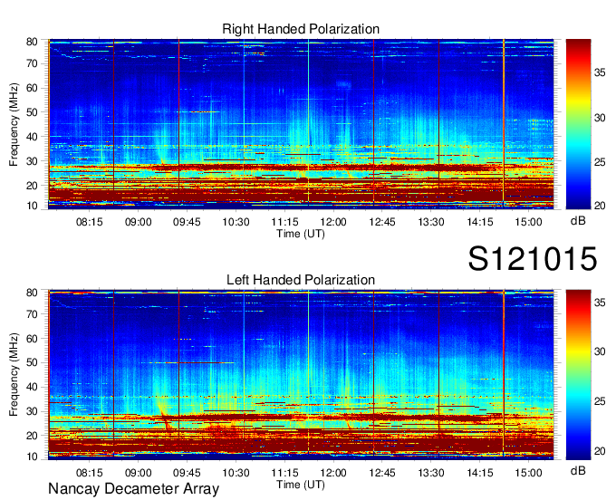The height and width of the screenshot is (500, 616).
Task: Click the 20 value on Left Handed color bar
Action: coord(600,451)
